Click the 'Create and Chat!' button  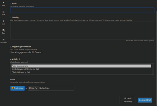(145, 100)
